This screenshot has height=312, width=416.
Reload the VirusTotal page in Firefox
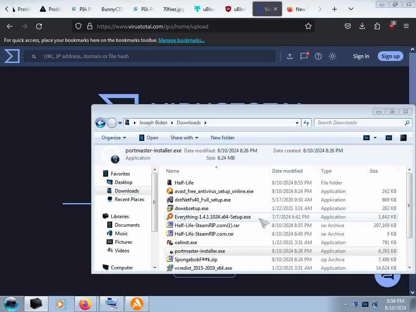pyautogui.click(x=39, y=26)
